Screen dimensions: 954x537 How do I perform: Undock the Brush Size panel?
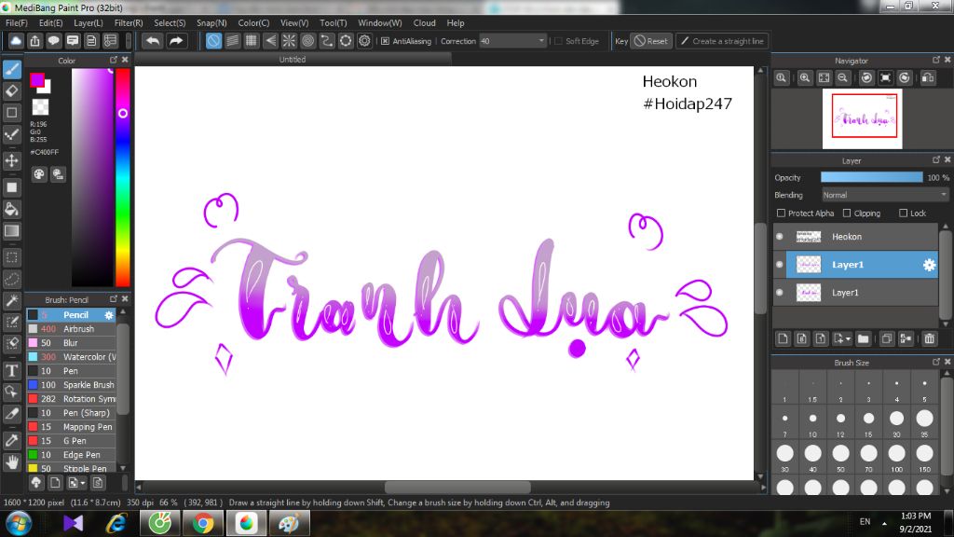pyautogui.click(x=936, y=362)
